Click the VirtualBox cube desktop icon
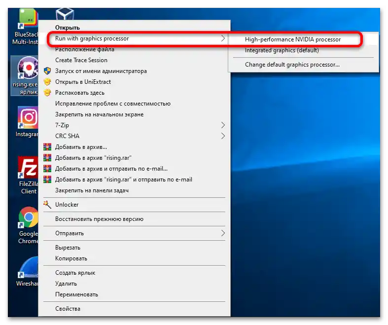This screenshot has width=388, height=325. click(65, 14)
